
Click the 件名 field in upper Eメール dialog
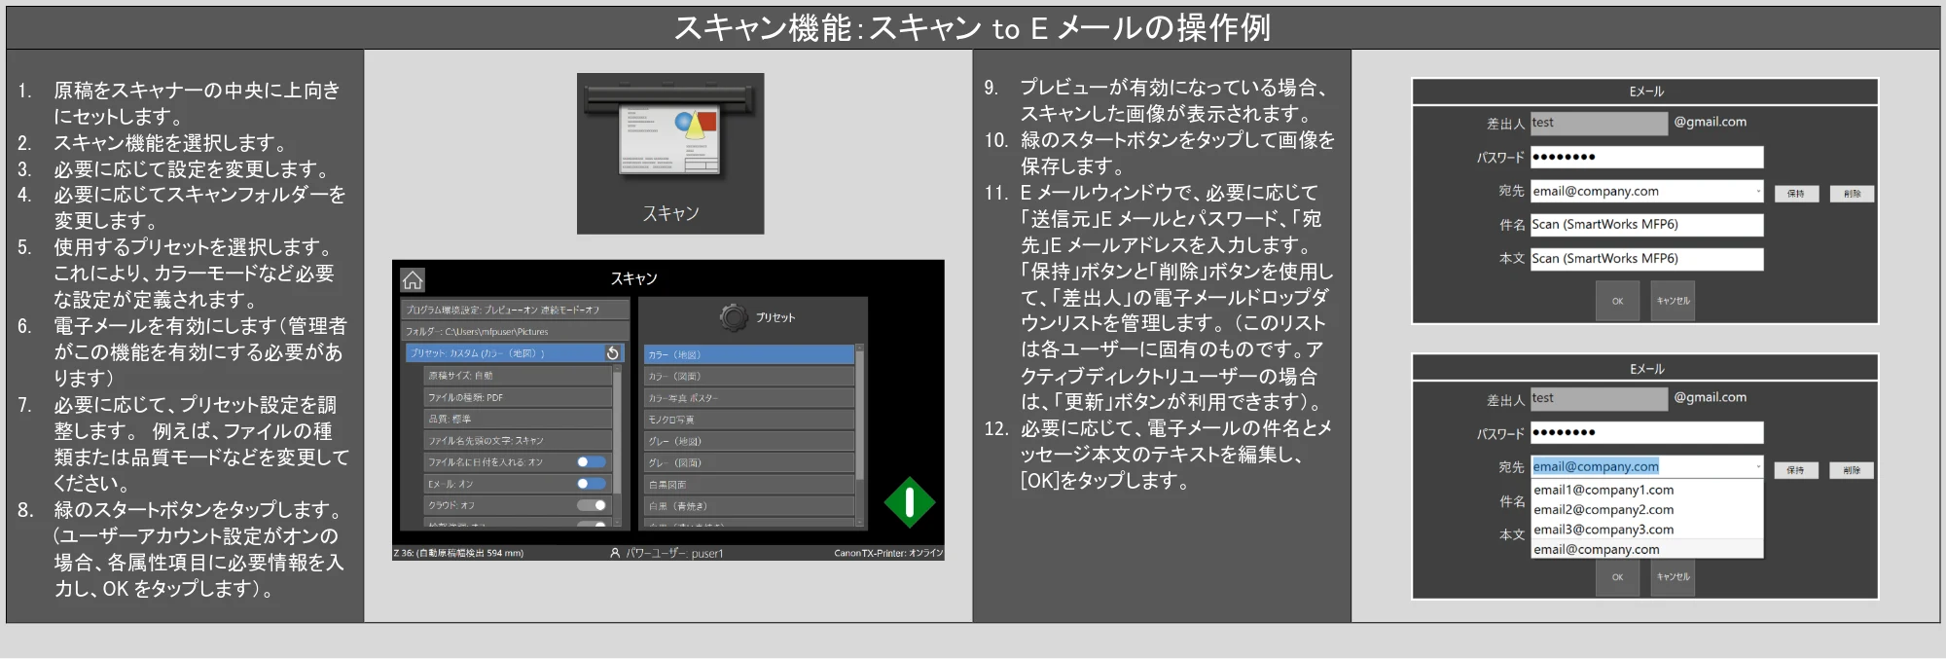pos(1646,225)
